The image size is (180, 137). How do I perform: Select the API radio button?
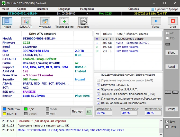167,33
